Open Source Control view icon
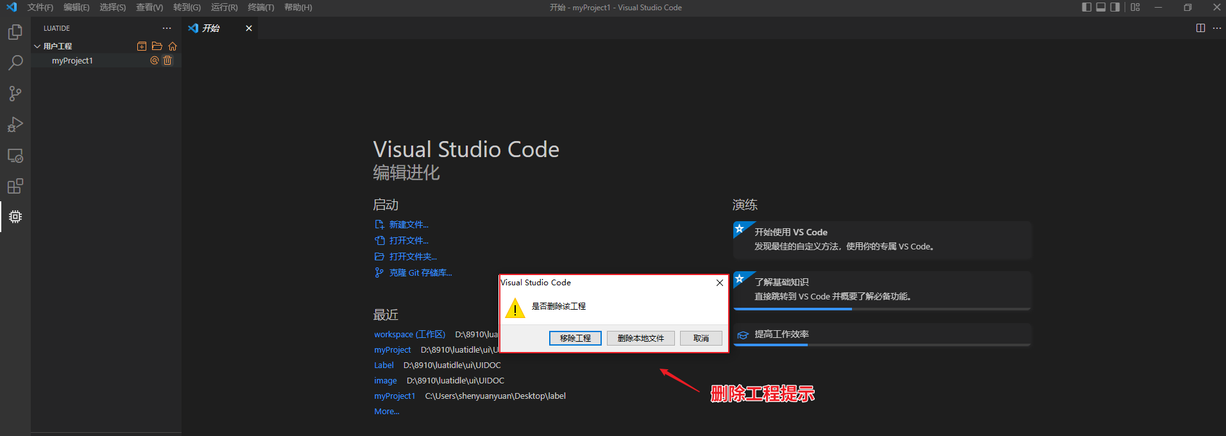The width and height of the screenshot is (1226, 436). point(15,94)
